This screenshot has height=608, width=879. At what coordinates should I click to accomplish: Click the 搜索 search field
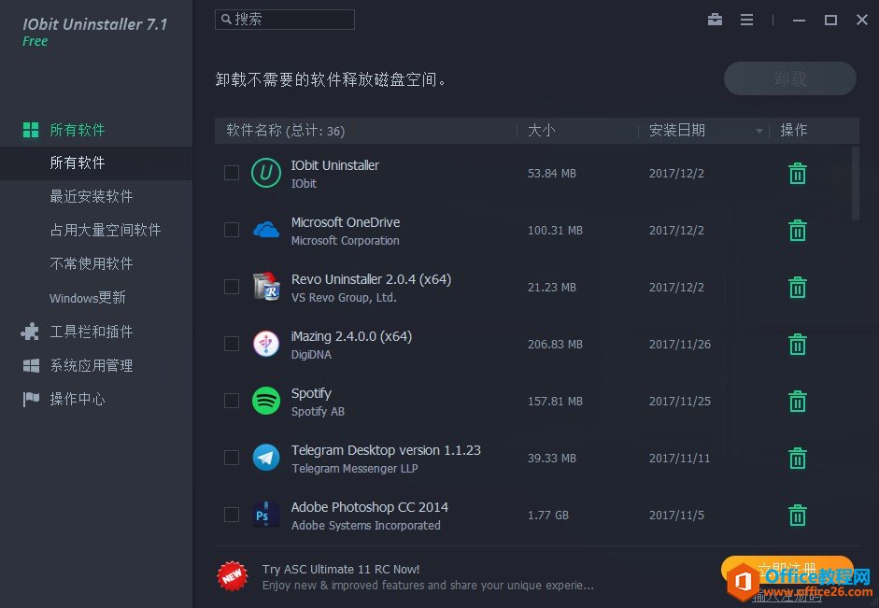(285, 20)
